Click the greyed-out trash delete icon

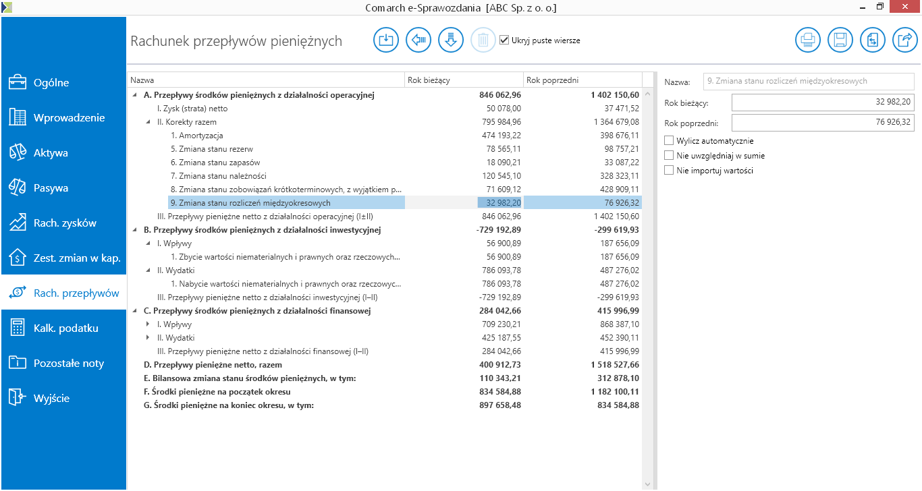pos(483,40)
